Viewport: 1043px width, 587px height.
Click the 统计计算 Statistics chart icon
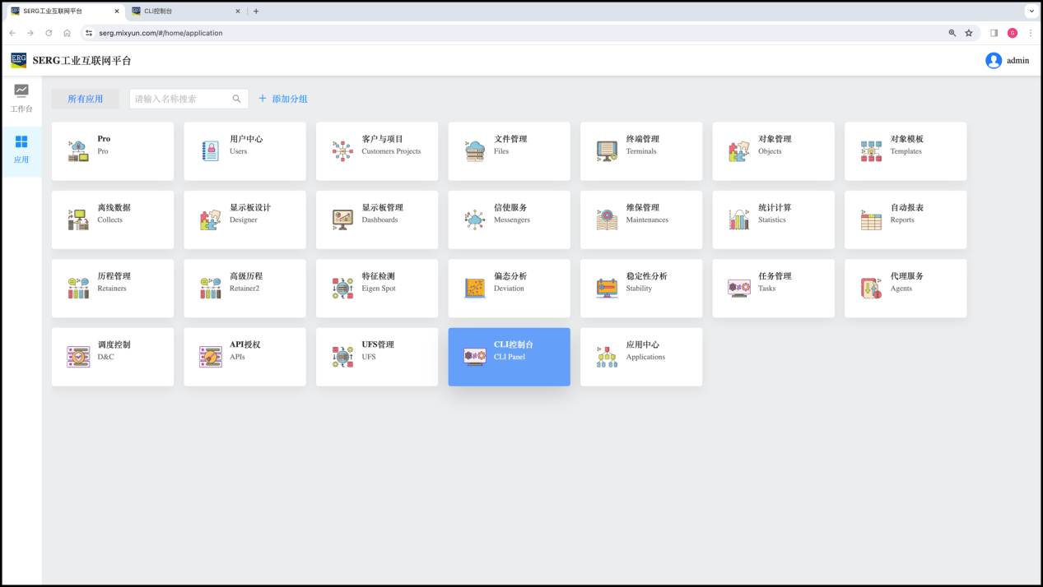(739, 220)
